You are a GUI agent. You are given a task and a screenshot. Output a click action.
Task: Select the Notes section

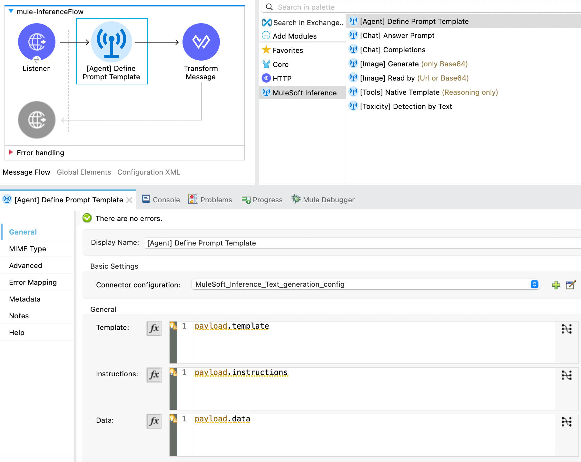37,316
